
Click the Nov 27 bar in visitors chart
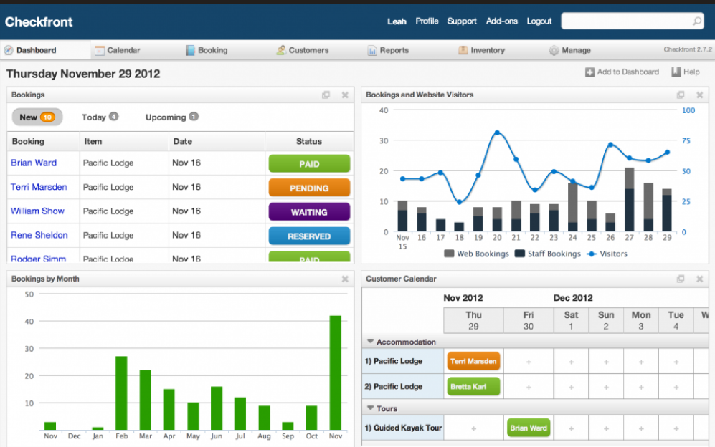[x=629, y=200]
